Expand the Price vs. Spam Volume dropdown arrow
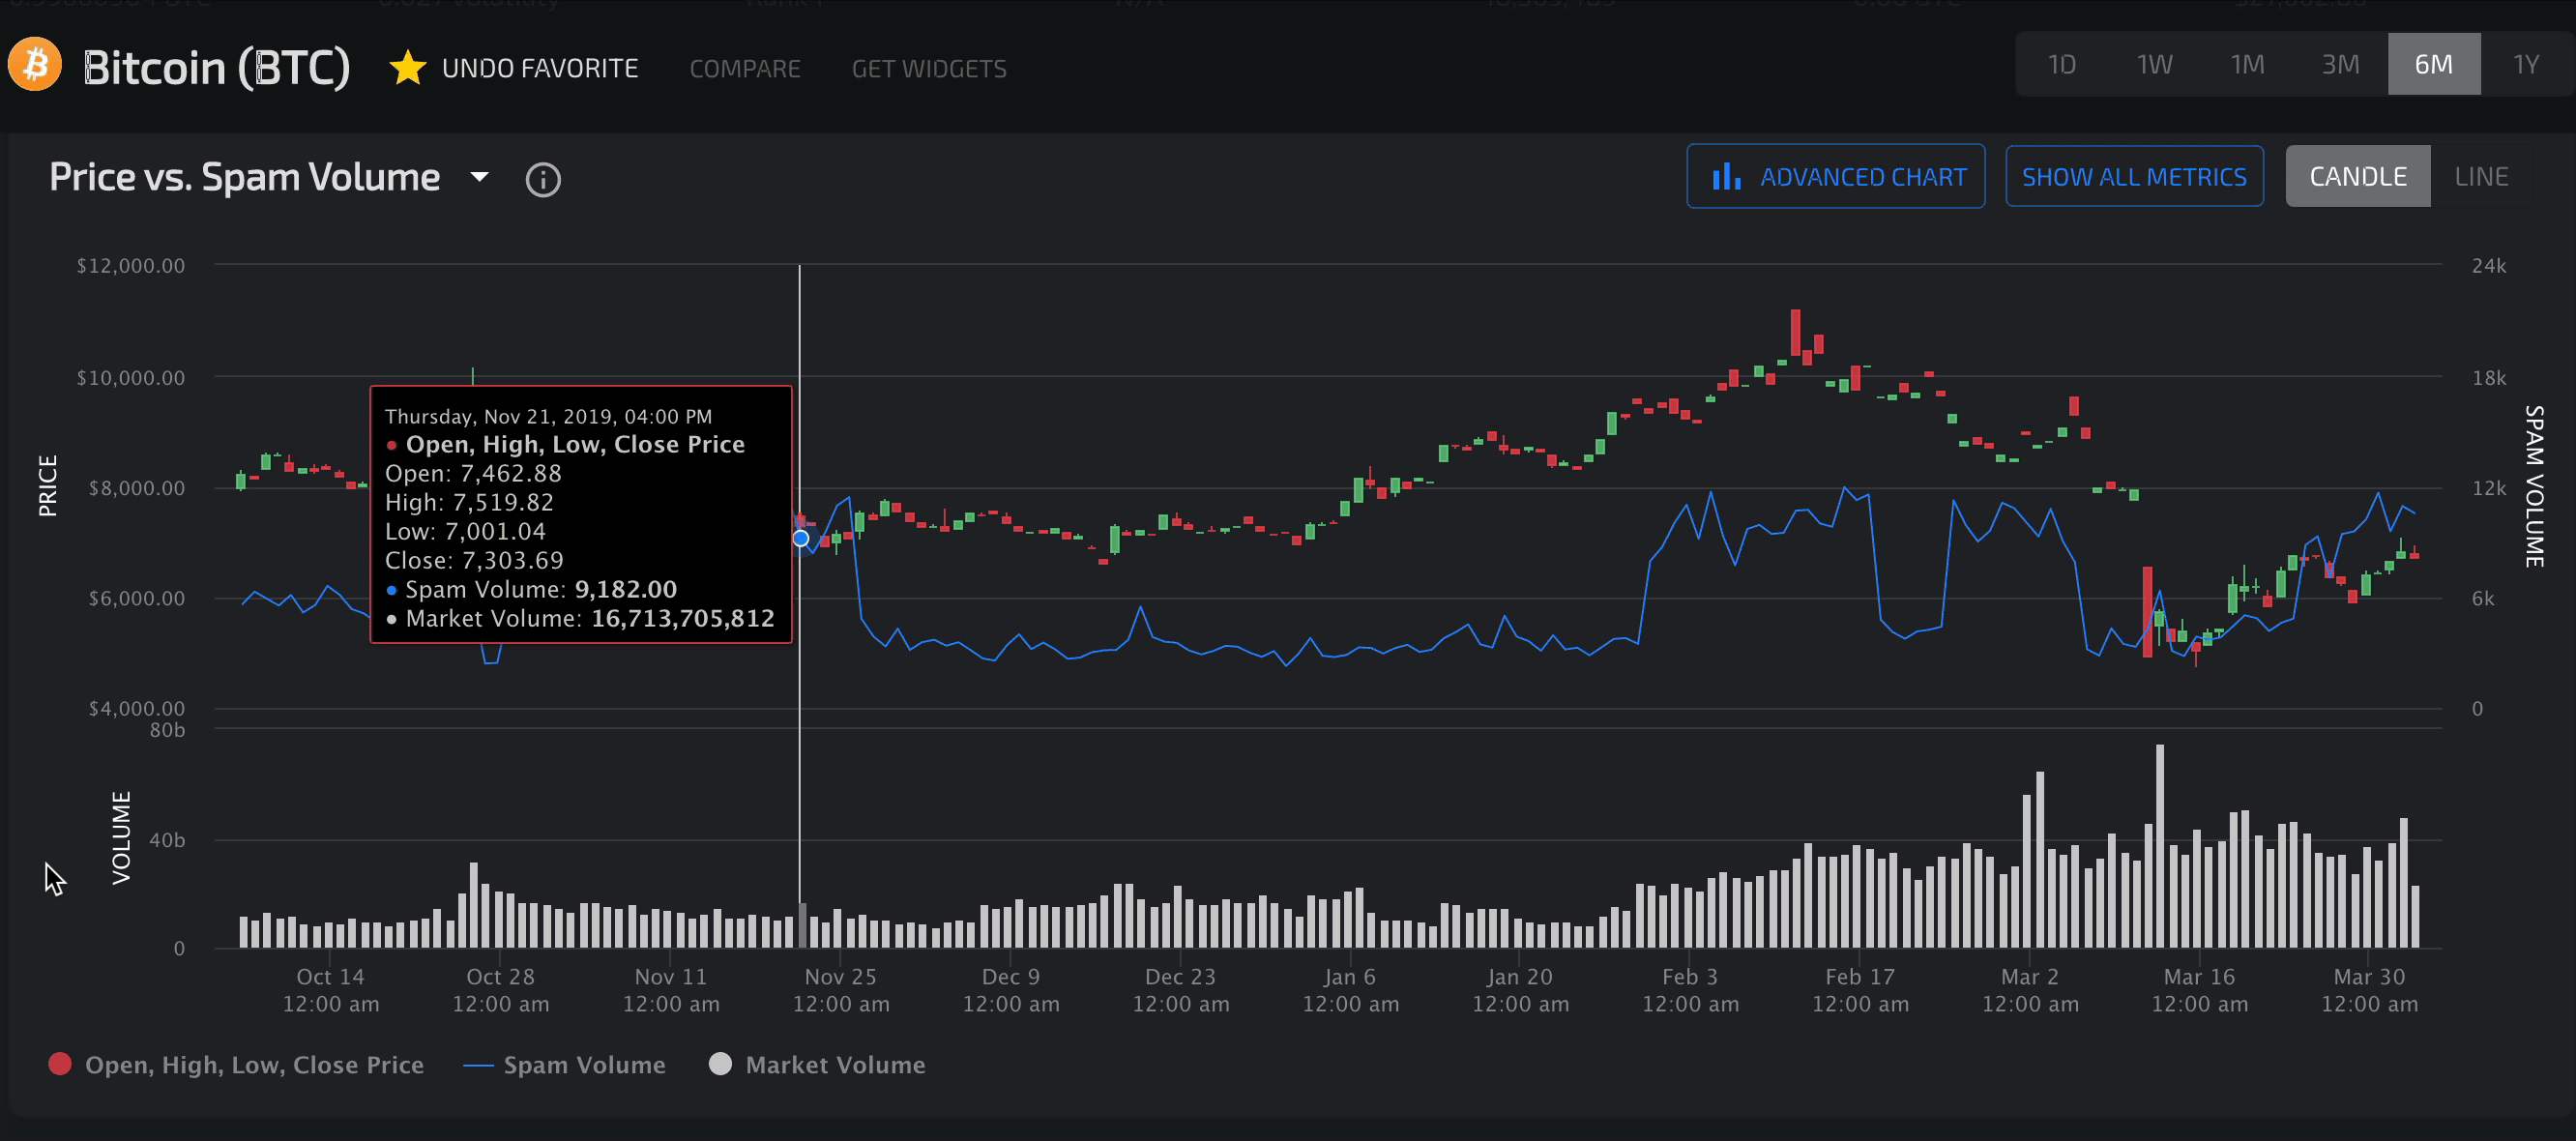 point(480,177)
